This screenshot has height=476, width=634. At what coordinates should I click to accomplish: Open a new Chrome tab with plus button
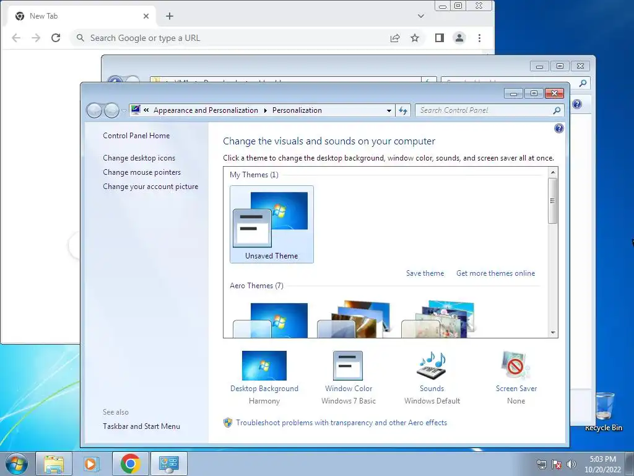pos(170,16)
